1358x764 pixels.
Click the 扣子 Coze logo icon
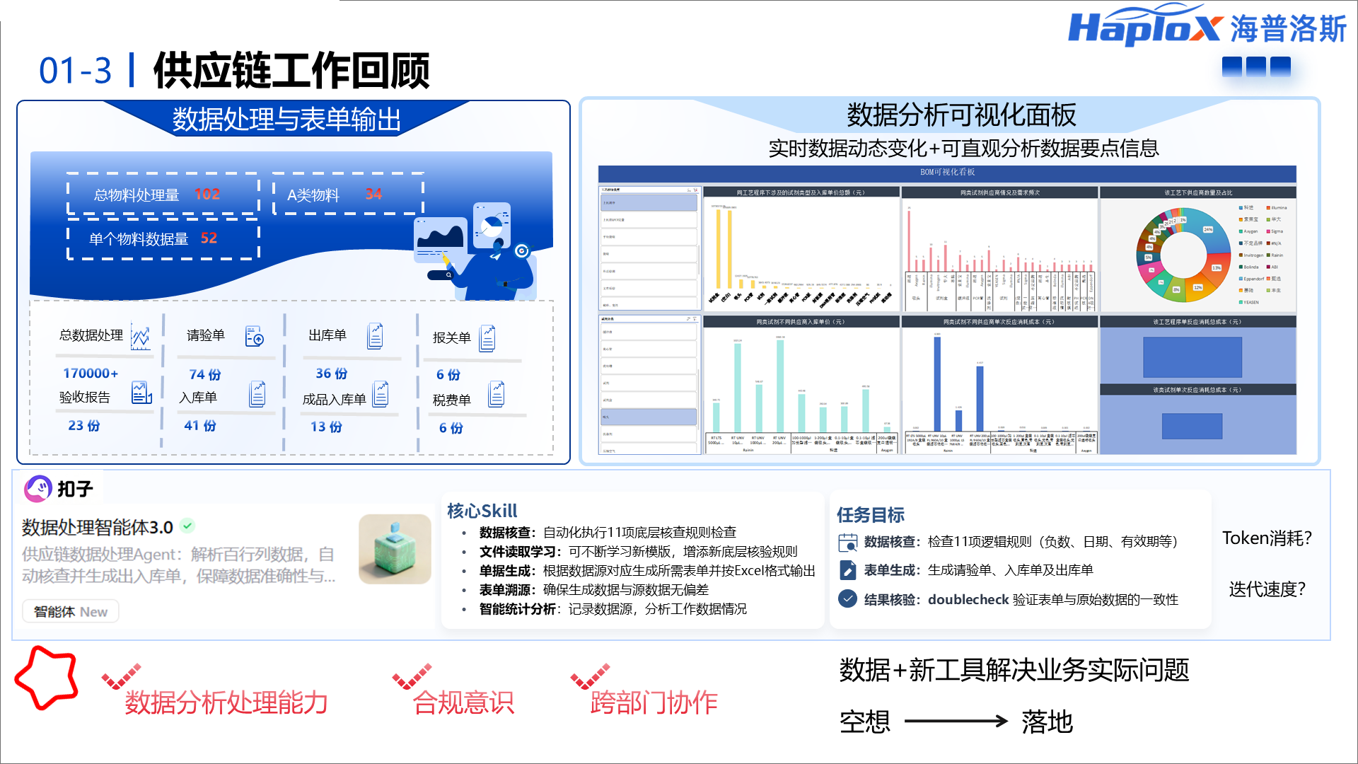coord(38,488)
